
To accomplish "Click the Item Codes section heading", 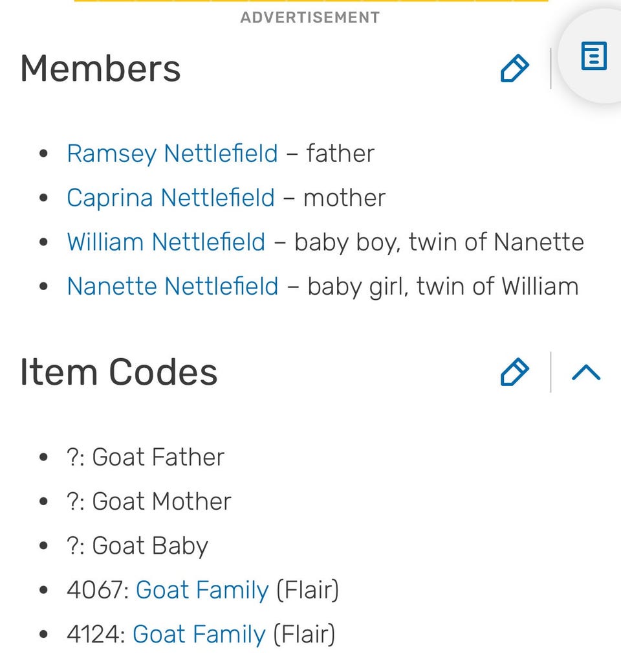I will coord(118,372).
